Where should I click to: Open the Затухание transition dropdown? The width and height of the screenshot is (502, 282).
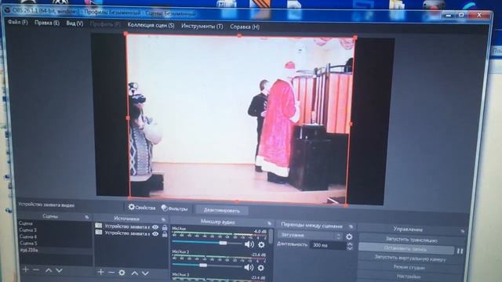pos(310,235)
